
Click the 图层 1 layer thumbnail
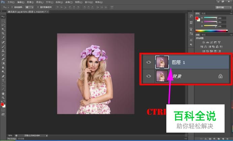coord(161,62)
